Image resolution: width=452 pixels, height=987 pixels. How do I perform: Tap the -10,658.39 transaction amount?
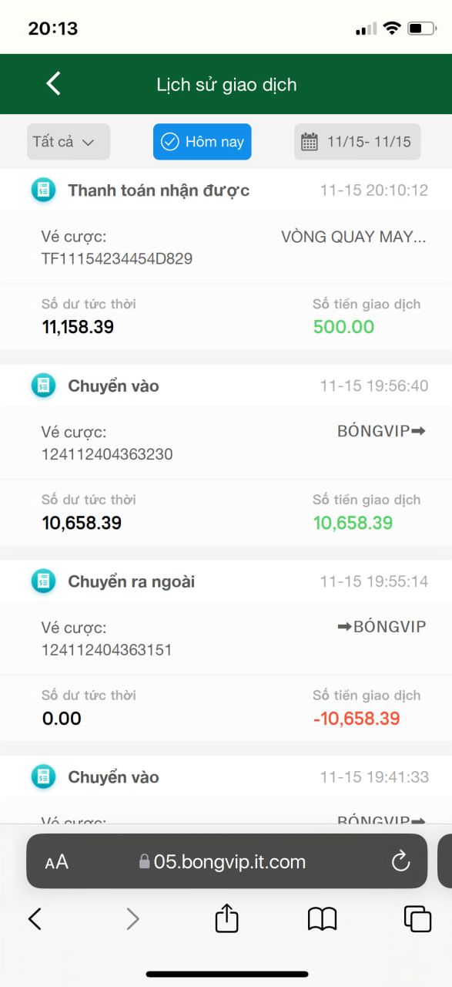point(357,719)
